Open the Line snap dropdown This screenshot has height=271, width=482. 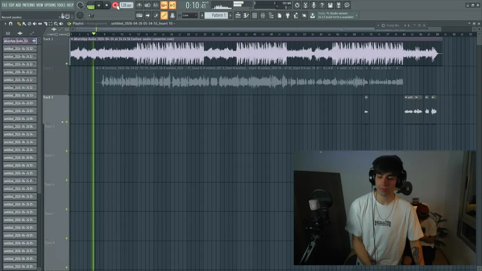pyautogui.click(x=190, y=15)
